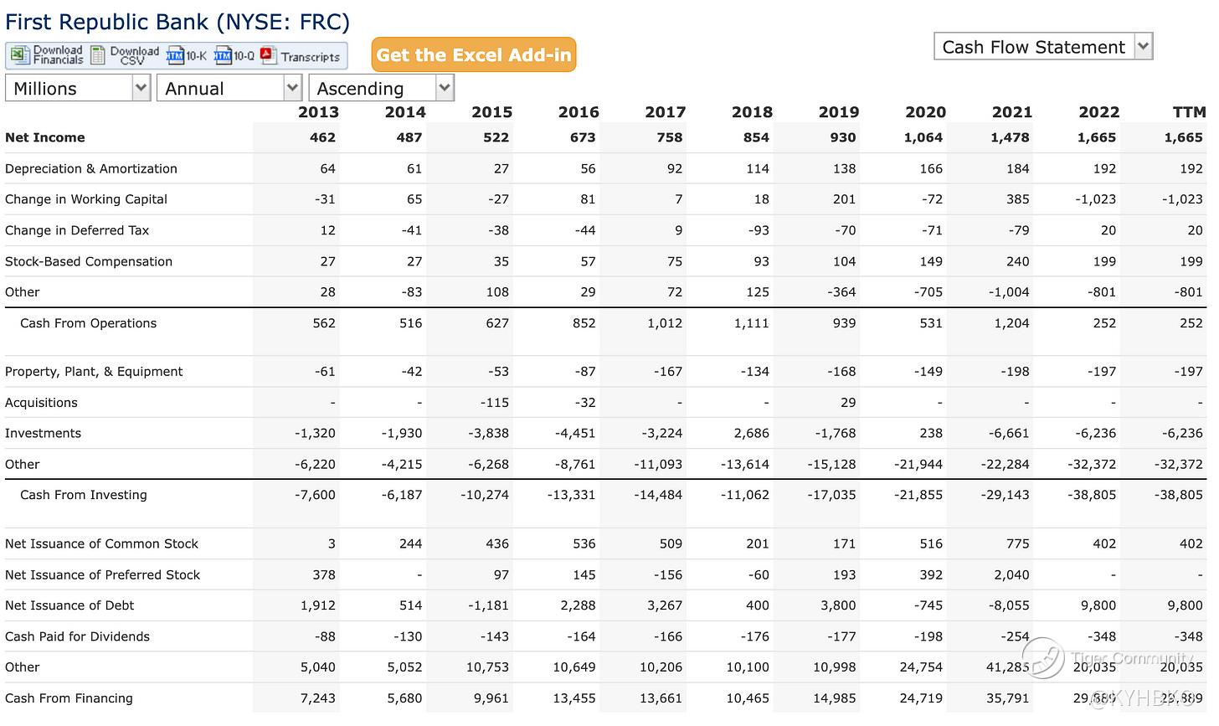The image size is (1219, 726).
Task: Select the 2013 column header
Action: 318,112
